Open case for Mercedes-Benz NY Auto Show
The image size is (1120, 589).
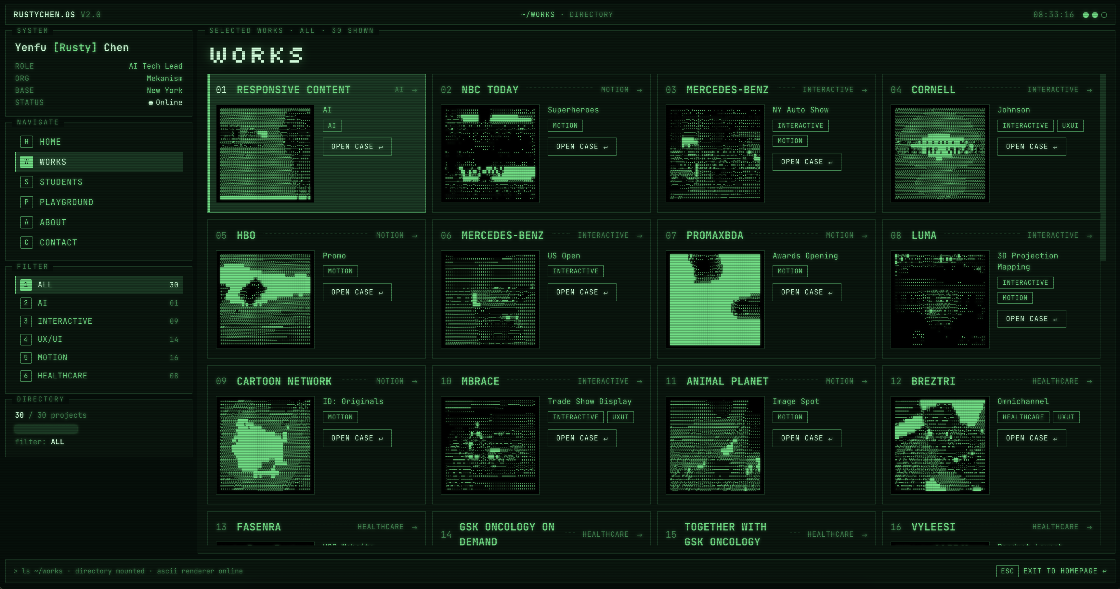point(806,162)
